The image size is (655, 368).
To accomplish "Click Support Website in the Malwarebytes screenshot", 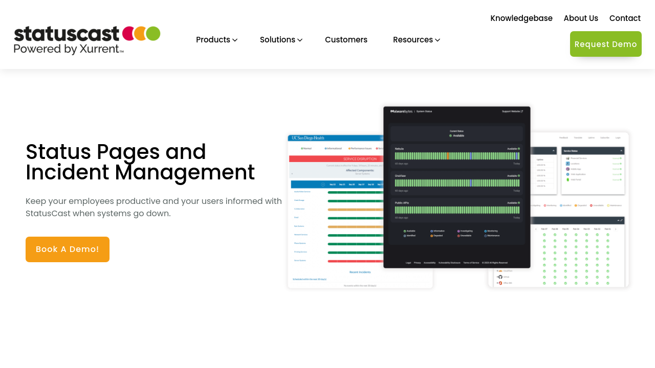I will (x=512, y=111).
